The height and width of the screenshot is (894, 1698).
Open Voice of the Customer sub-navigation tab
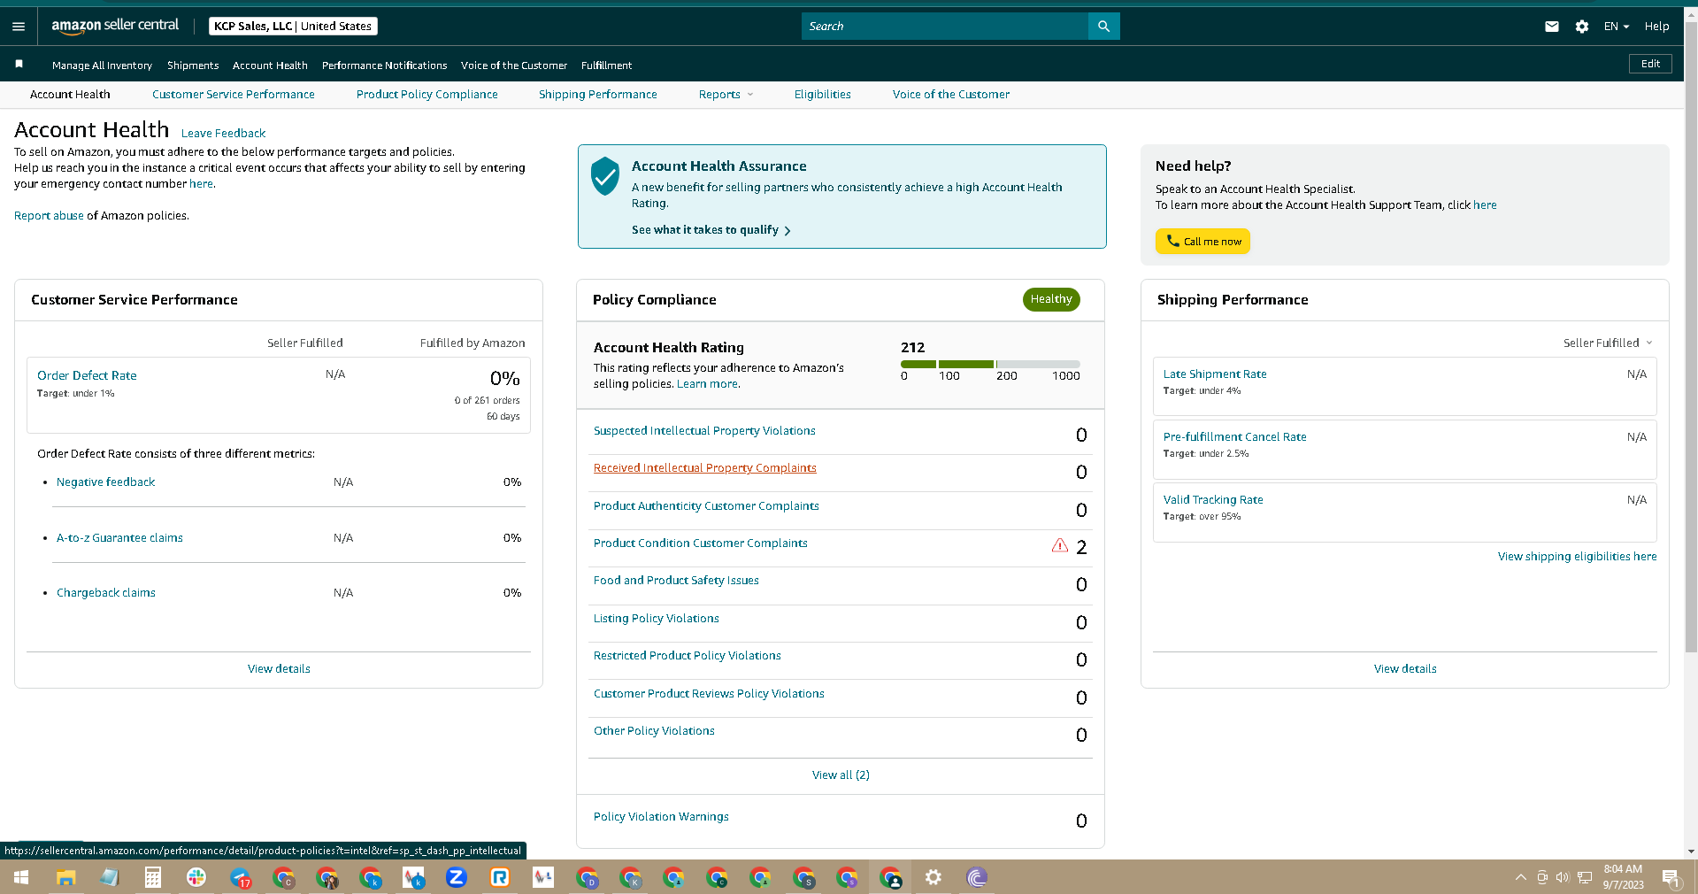coord(951,95)
